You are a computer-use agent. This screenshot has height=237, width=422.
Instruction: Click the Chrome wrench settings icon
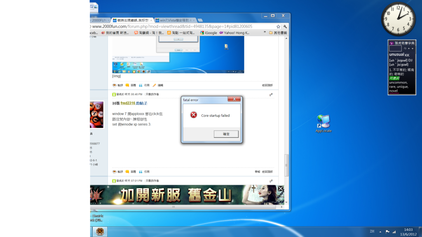(285, 26)
